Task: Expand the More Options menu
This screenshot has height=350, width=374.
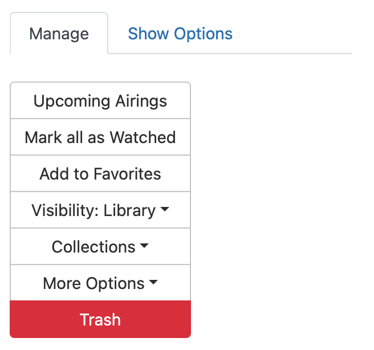Action: pos(100,283)
